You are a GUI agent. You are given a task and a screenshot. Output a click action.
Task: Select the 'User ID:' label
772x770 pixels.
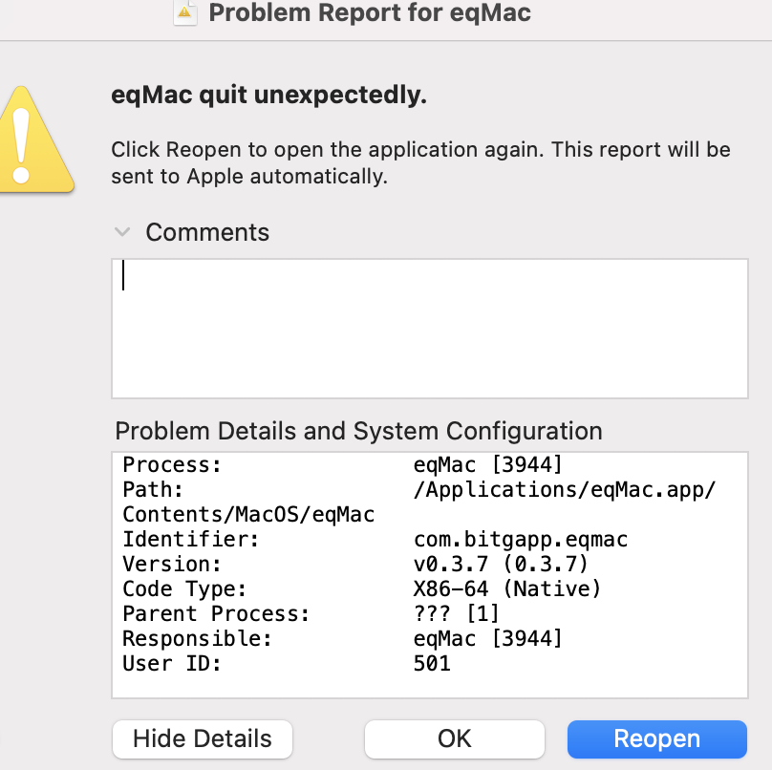coord(172,664)
